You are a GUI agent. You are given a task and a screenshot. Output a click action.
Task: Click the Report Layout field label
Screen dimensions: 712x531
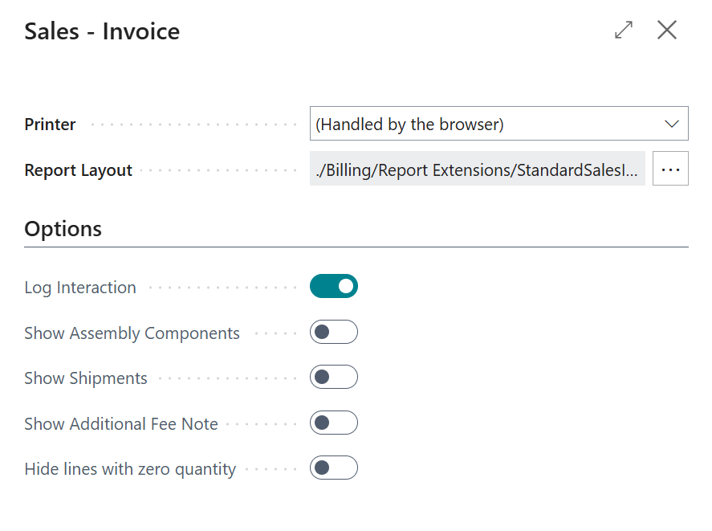[79, 170]
